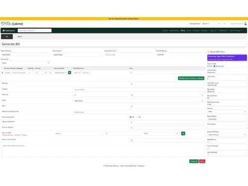This screenshot has width=248, height=186.
Task: Click the small icon beside Branch dropdown
Action: pyautogui.click(x=224, y=24)
